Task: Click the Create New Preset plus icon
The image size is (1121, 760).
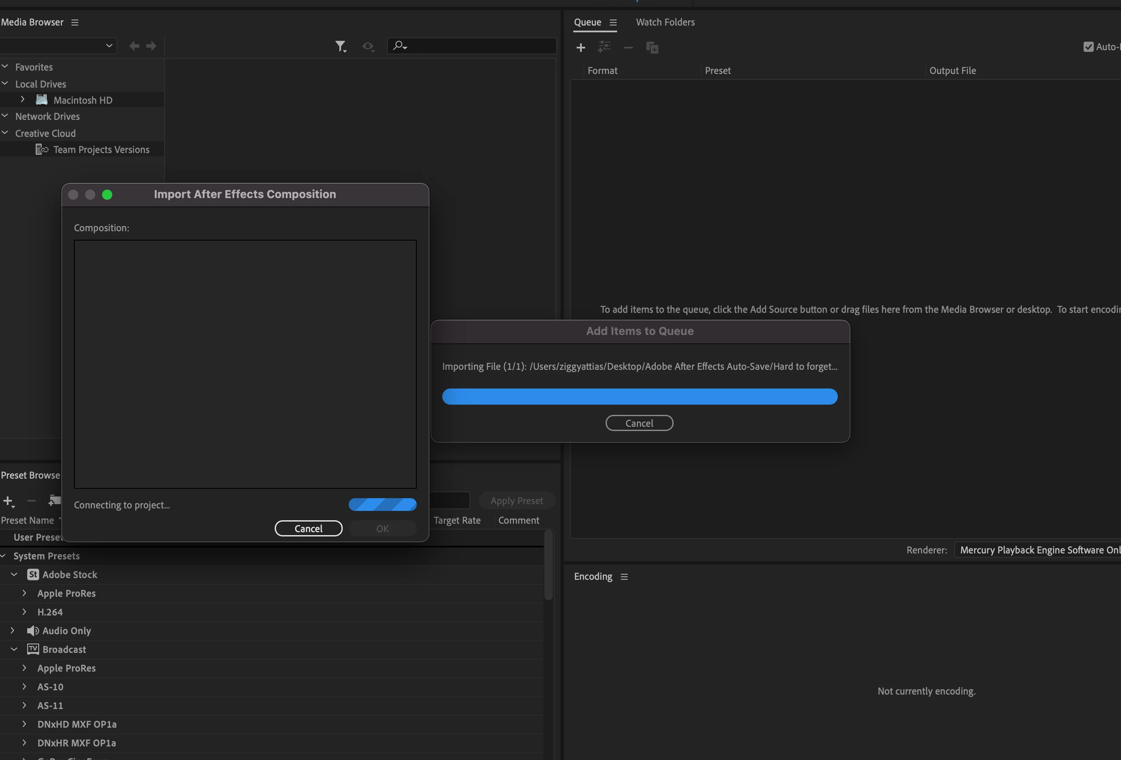Action: click(x=8, y=501)
